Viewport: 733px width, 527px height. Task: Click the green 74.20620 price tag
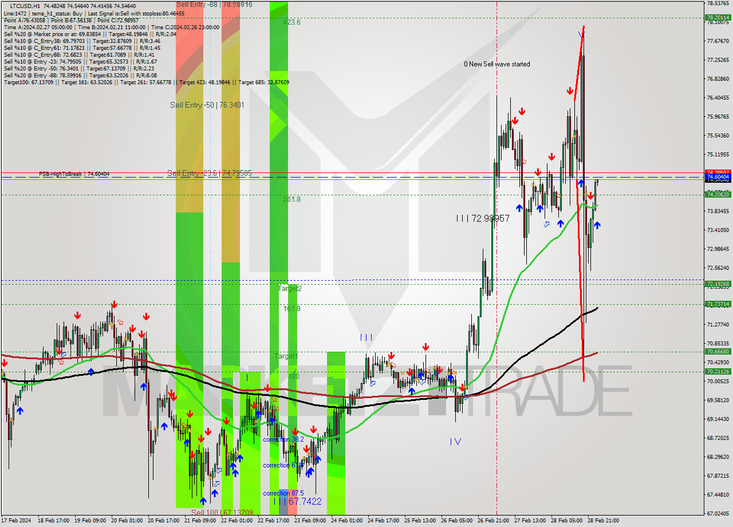pyautogui.click(x=718, y=195)
